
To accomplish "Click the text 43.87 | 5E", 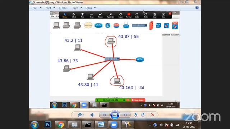I will [x=129, y=37].
